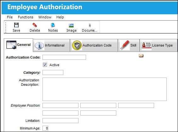Click the General tab window icon
The height and width of the screenshot is (132, 178).
point(11,45)
